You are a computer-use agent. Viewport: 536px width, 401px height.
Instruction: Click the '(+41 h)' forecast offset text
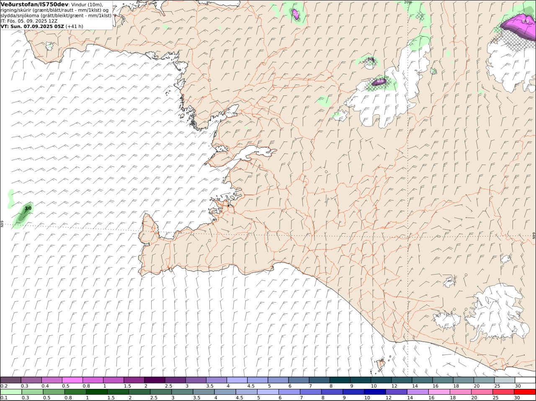75,26
